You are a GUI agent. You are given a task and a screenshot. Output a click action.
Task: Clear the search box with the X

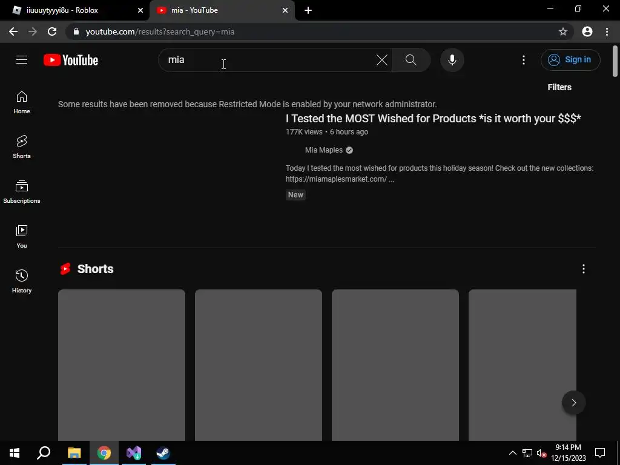(x=381, y=60)
